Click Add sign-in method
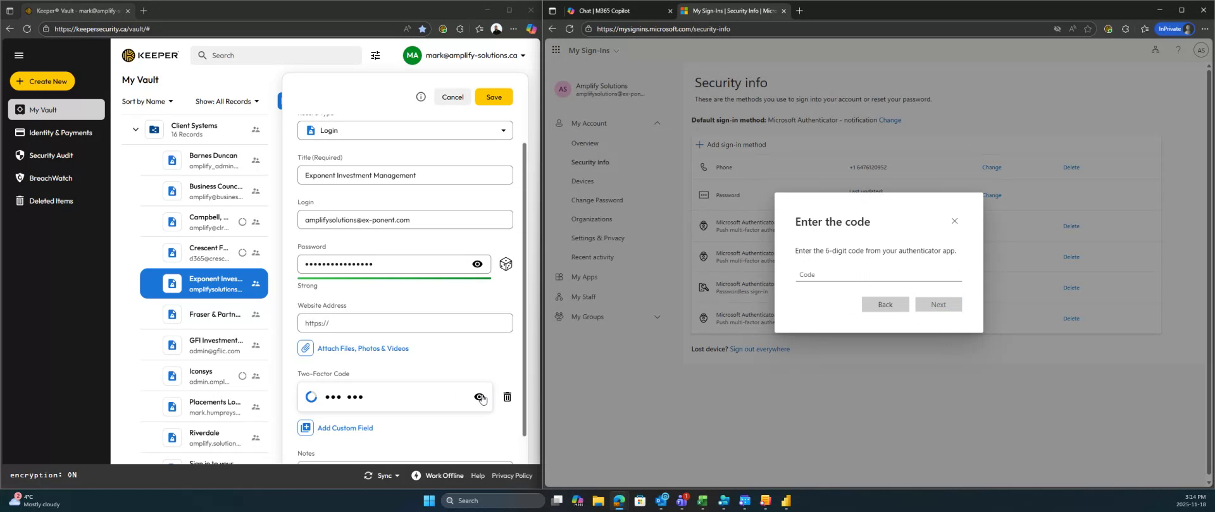This screenshot has width=1215, height=512. pos(731,145)
